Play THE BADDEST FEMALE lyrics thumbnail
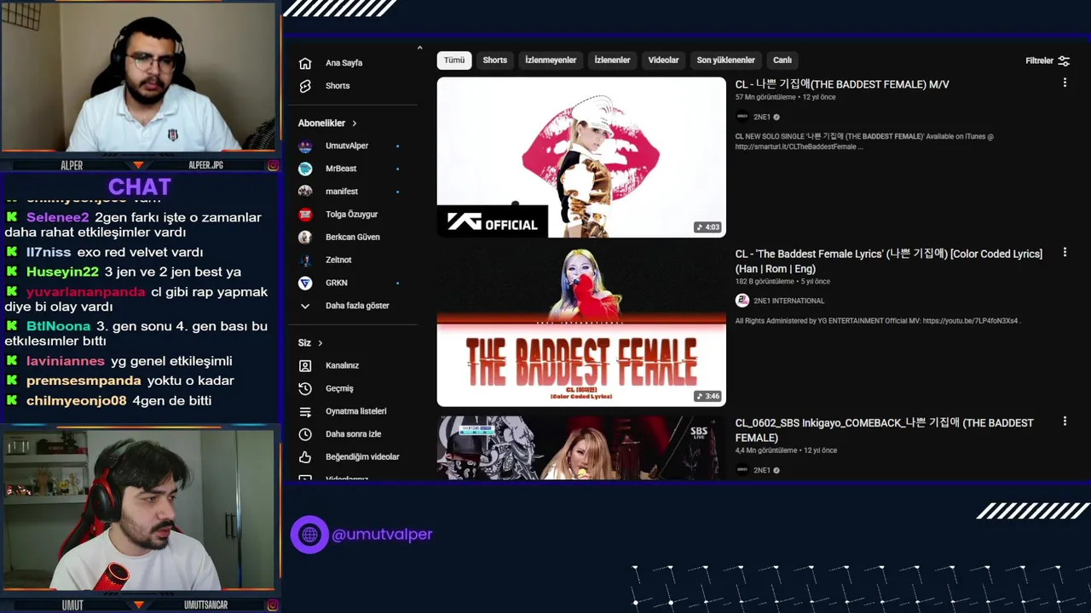 pyautogui.click(x=581, y=326)
